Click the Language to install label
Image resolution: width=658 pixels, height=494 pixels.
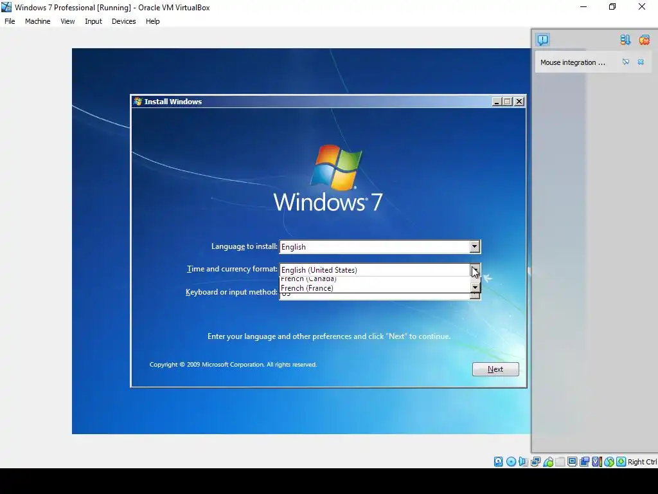pyautogui.click(x=244, y=246)
